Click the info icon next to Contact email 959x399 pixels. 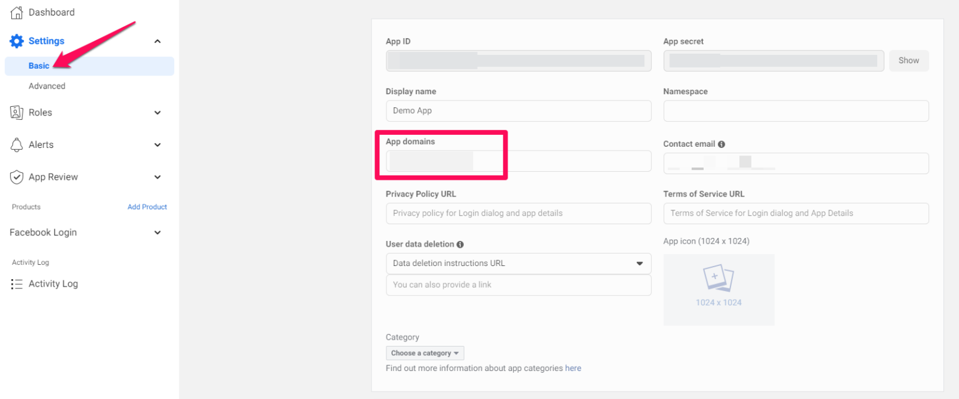point(722,144)
